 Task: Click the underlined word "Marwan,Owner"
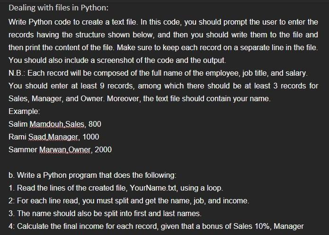pyautogui.click(x=65, y=150)
